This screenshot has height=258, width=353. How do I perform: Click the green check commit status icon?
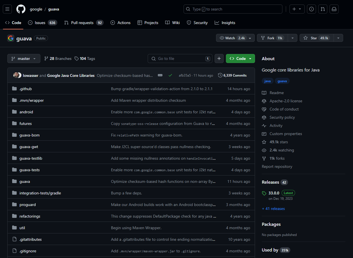[170, 75]
